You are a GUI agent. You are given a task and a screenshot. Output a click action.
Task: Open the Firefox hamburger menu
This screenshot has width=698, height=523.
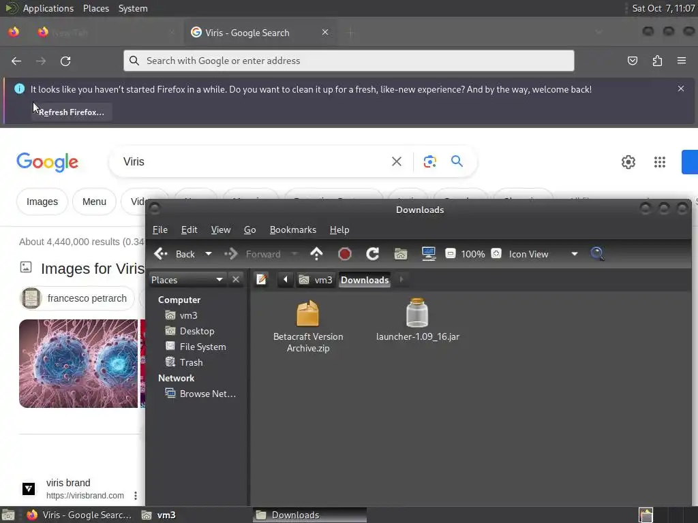[682, 61]
